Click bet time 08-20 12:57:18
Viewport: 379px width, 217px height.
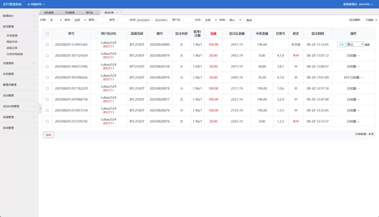point(318,89)
